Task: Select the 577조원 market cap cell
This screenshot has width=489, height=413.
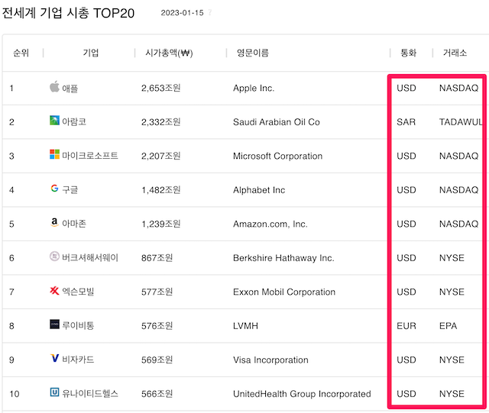Action: 157,292
